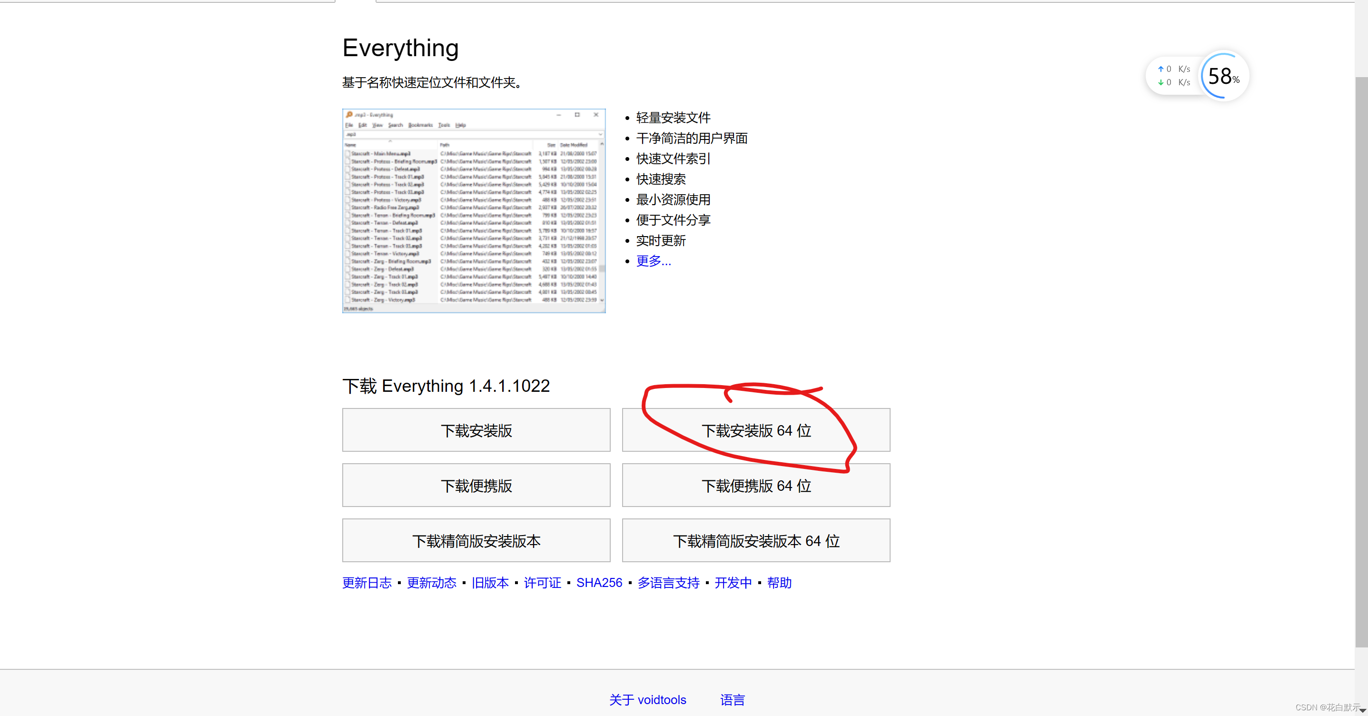Open the 旧版本 older versions link
The image size is (1368, 716).
coord(490,583)
